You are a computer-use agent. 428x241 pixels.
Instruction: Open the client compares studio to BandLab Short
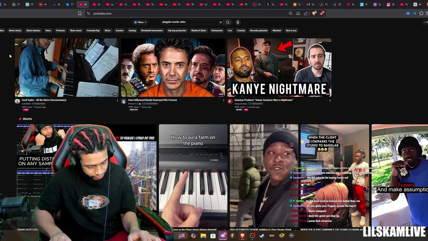(335, 176)
